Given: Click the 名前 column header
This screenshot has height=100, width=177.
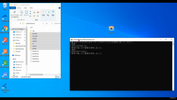Looking at the screenshot, I should pos(31,27).
